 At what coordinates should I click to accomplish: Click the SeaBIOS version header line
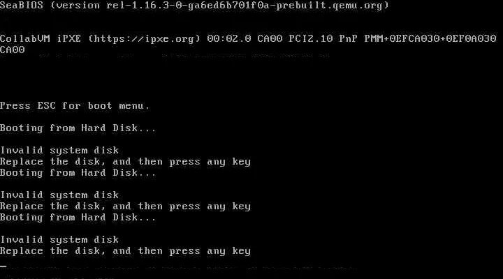coord(194,6)
